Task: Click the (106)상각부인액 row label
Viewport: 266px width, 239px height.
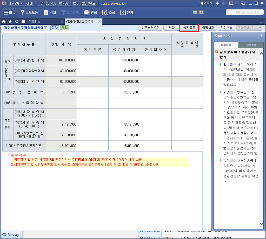Action: tap(29, 114)
